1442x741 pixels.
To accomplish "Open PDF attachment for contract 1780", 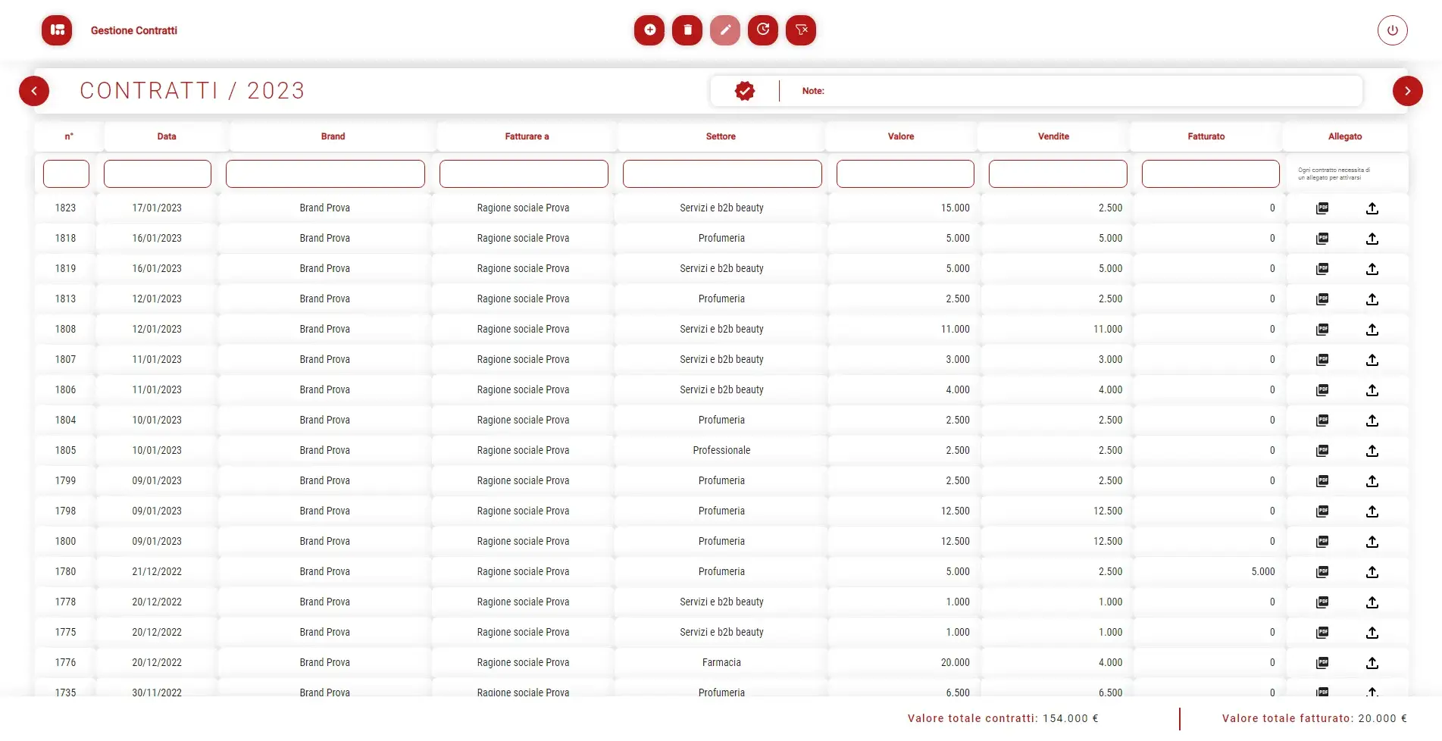I will [x=1322, y=571].
